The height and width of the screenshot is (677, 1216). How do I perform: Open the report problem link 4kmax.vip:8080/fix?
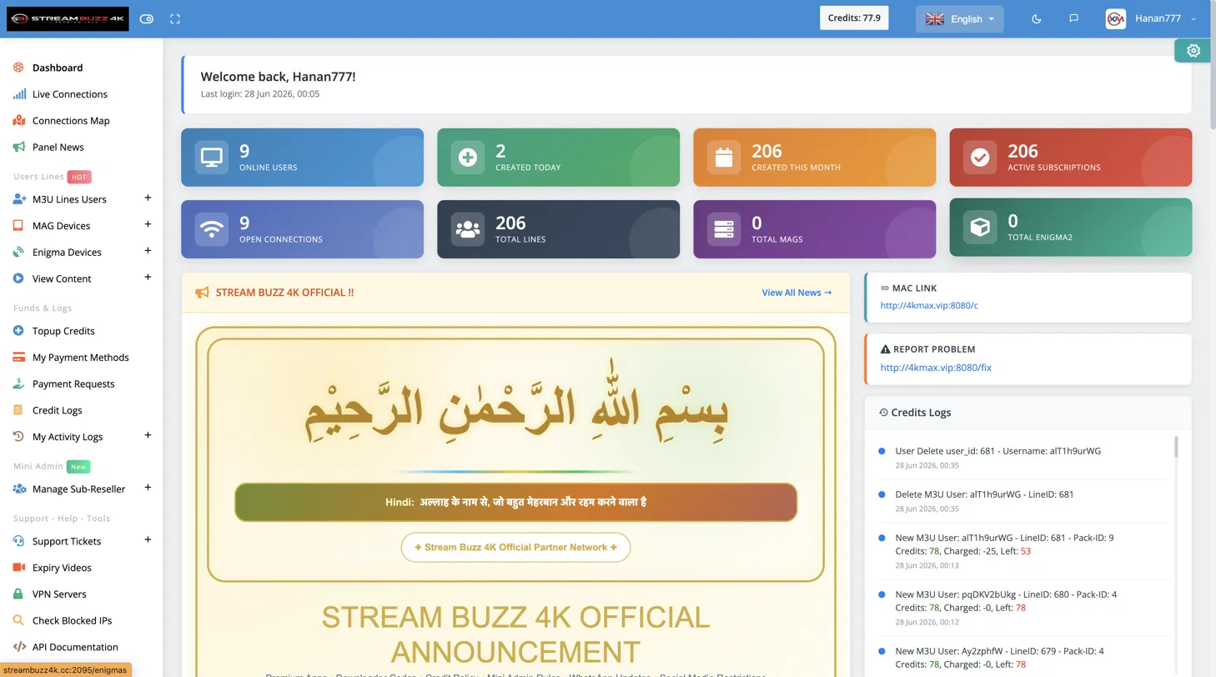pos(936,368)
